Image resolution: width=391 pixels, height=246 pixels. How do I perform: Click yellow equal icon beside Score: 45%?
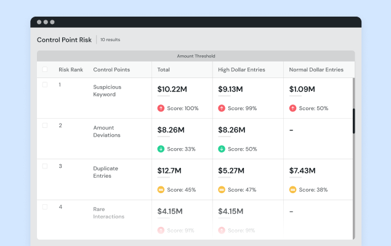point(161,189)
